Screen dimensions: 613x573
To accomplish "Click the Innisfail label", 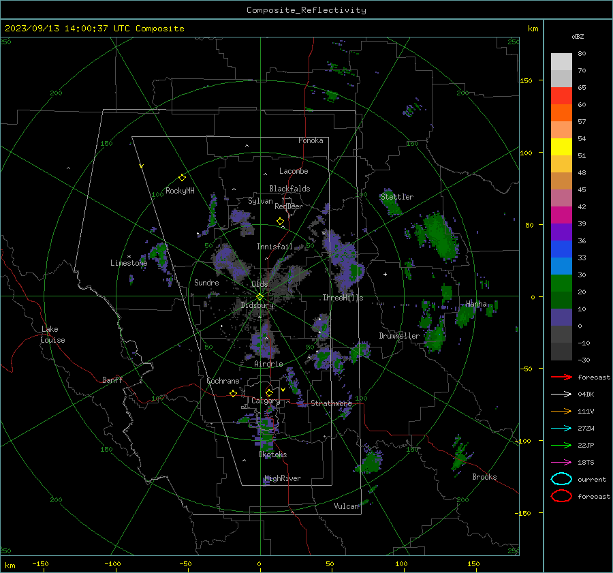I will [274, 247].
